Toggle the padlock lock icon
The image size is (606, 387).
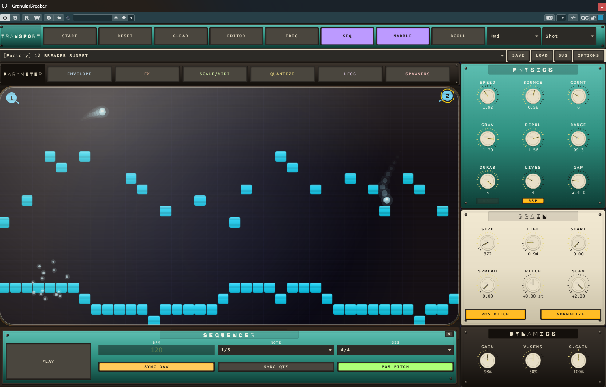click(593, 18)
